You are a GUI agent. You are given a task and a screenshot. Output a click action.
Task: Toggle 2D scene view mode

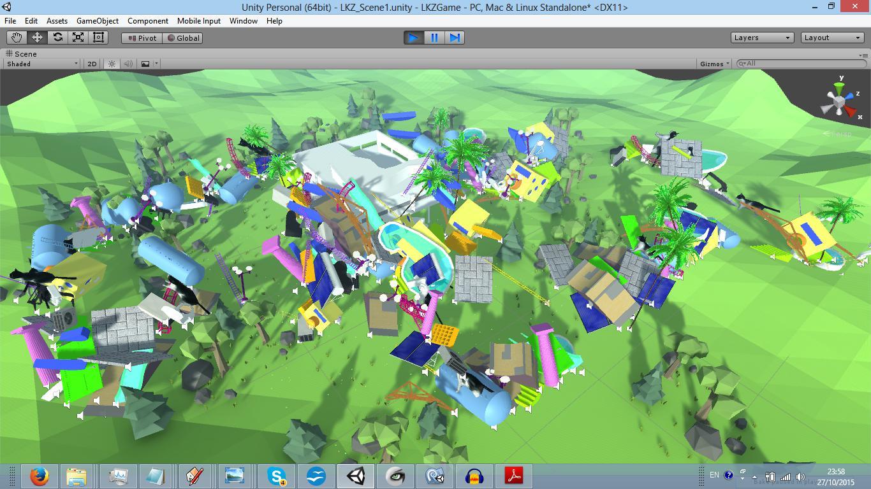(x=92, y=64)
